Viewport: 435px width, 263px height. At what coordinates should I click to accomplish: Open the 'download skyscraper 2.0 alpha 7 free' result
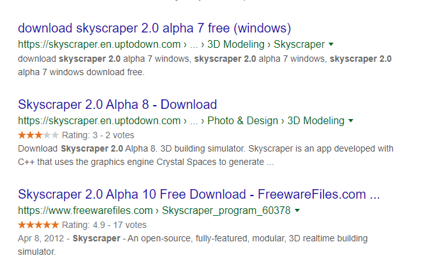click(154, 29)
